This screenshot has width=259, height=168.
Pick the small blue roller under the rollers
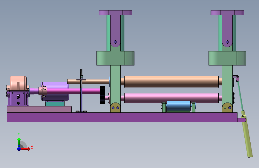tap(179, 106)
